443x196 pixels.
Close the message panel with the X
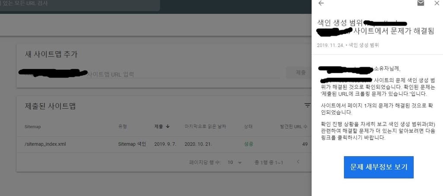click(437, 3)
